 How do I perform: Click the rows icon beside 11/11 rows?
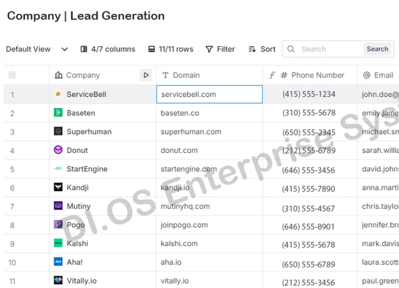coord(151,49)
